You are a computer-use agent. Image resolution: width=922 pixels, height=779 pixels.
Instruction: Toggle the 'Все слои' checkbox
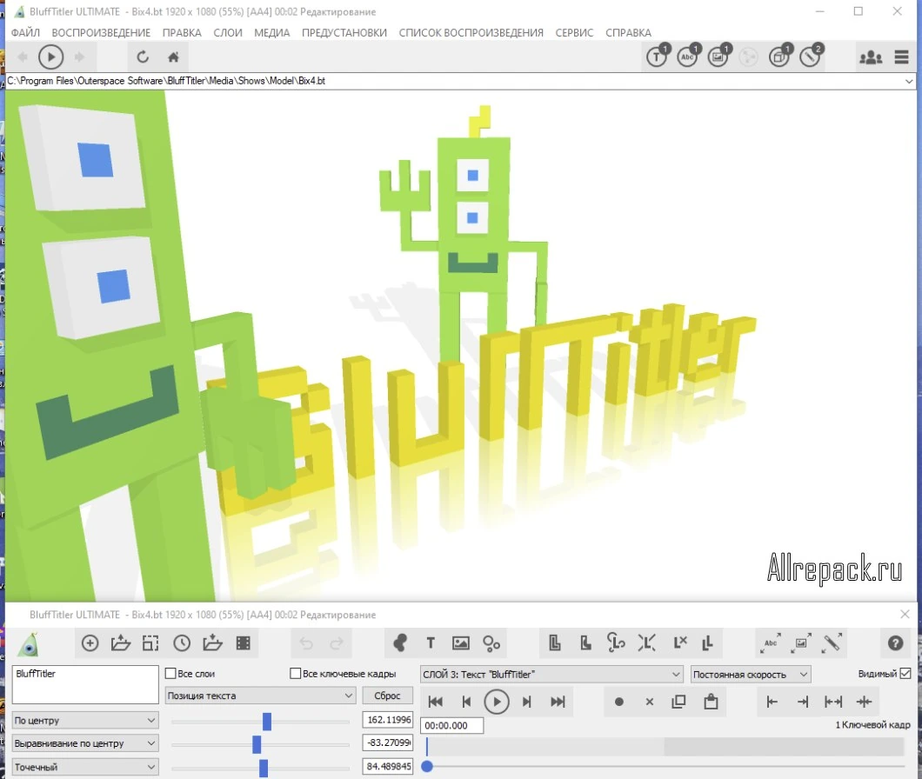(170, 673)
